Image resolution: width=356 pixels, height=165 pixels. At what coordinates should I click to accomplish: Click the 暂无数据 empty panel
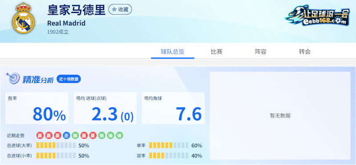click(280, 116)
